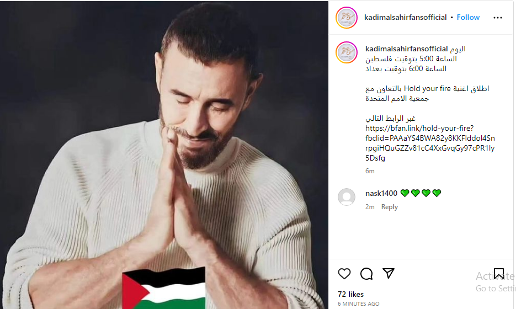The height and width of the screenshot is (309, 516).
Task: Like the post with the heart icon
Action: [344, 274]
